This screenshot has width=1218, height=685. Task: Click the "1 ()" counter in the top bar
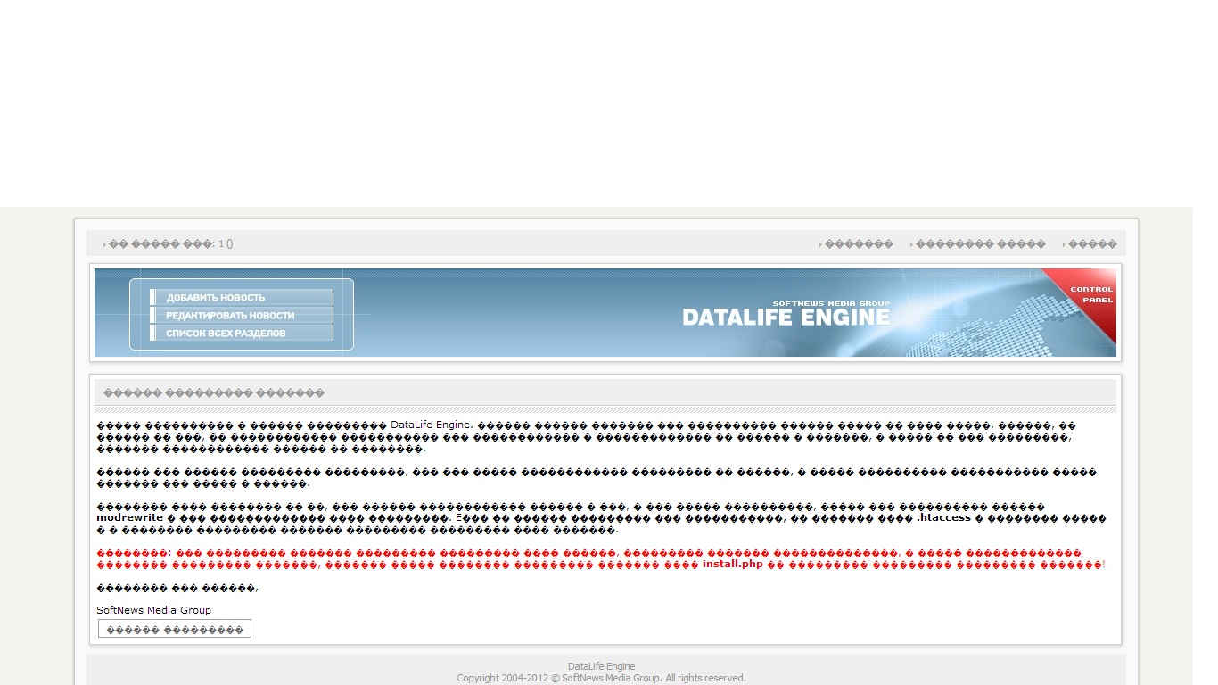tap(226, 243)
